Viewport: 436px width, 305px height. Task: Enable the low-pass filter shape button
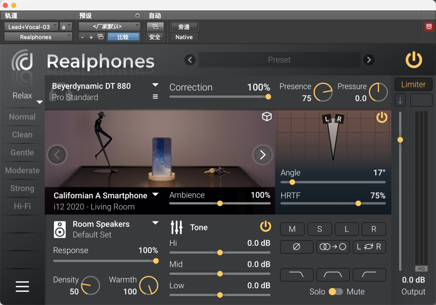coord(297,275)
